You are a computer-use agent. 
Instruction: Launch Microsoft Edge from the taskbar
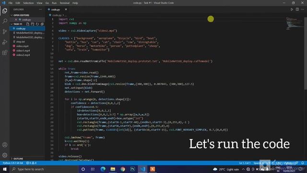click(x=103, y=169)
